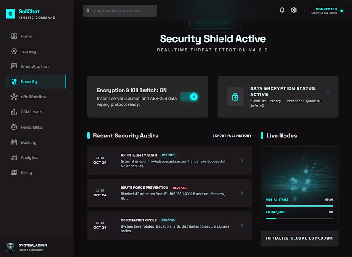This screenshot has height=257, width=352.
Task: Click the Personality face icon
Action: (x=14, y=127)
